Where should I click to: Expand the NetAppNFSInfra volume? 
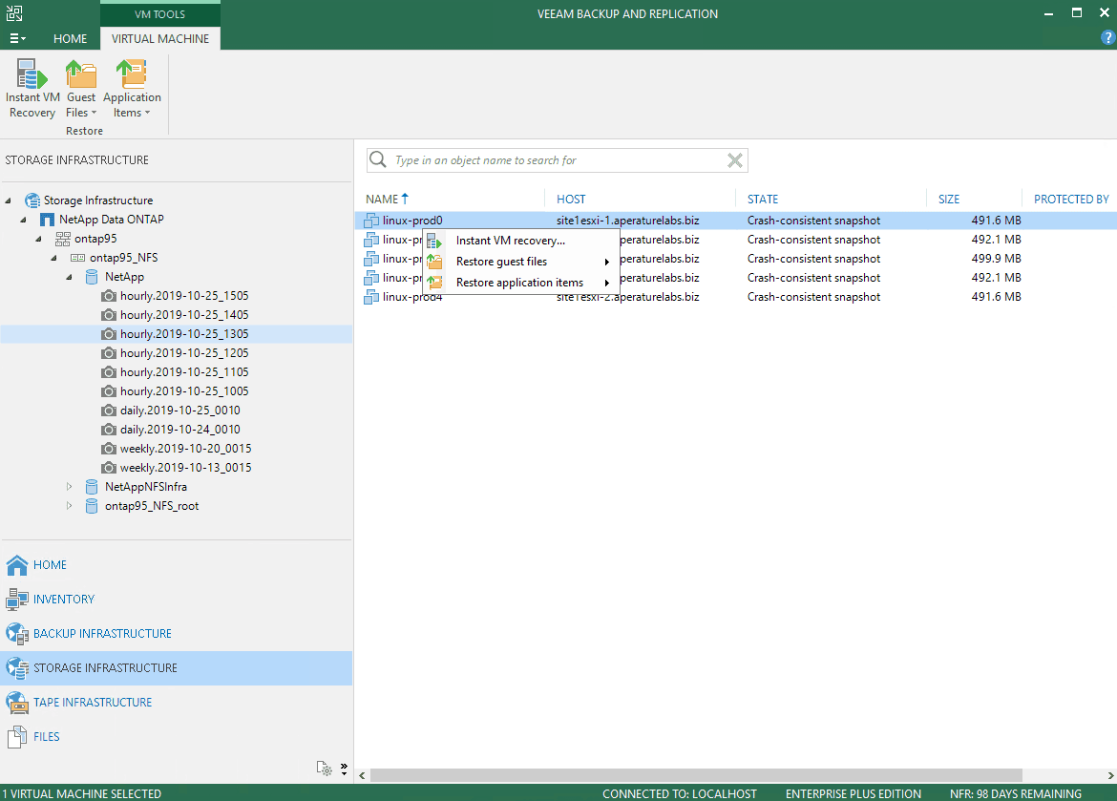[x=69, y=487]
